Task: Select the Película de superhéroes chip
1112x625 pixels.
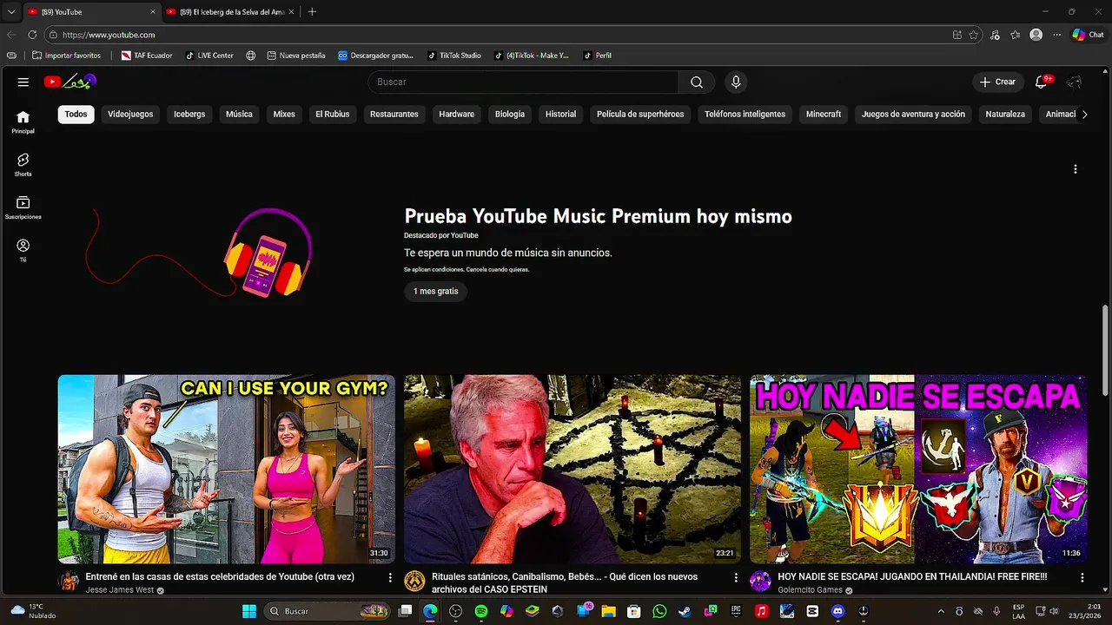Action: (x=640, y=115)
